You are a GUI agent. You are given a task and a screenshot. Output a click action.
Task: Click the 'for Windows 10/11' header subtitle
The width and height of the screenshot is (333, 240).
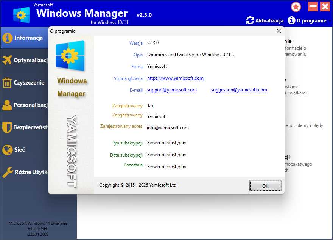(x=109, y=22)
